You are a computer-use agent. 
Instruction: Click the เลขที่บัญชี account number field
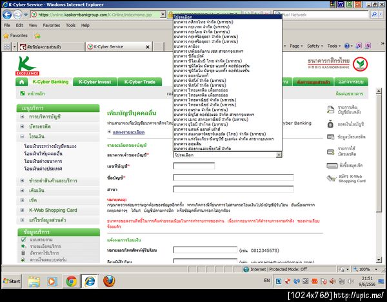point(194,165)
